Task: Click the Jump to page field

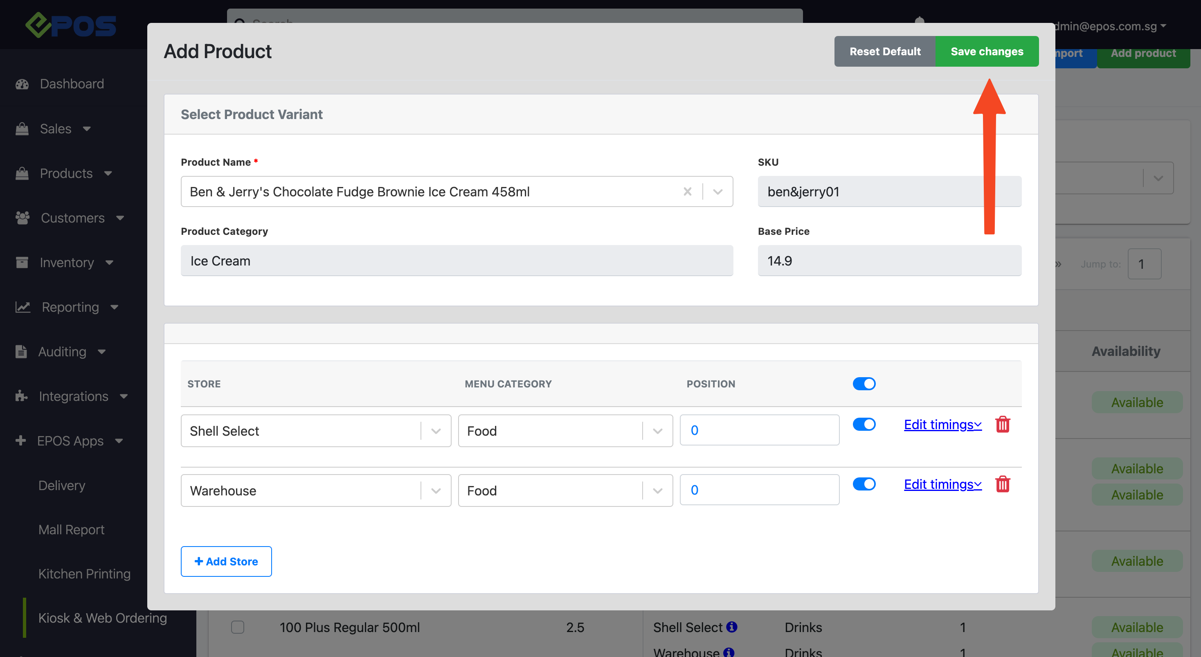Action: pos(1144,264)
